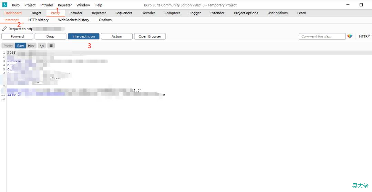Screen dimensions: 372x192
Task: Select the Intercept sub-tab
Action: 12,20
